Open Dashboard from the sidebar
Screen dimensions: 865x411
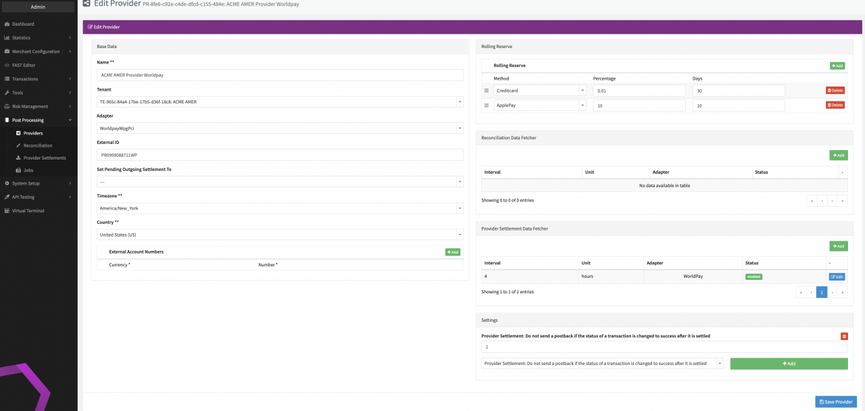[23, 24]
